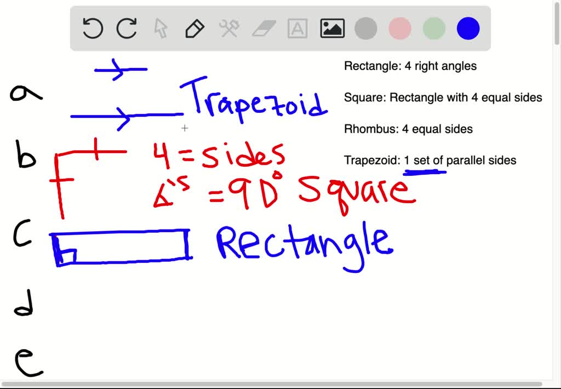Select the pointer selection tool

(x=161, y=29)
